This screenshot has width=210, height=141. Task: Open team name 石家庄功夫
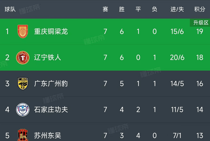pyautogui.click(x=51, y=109)
